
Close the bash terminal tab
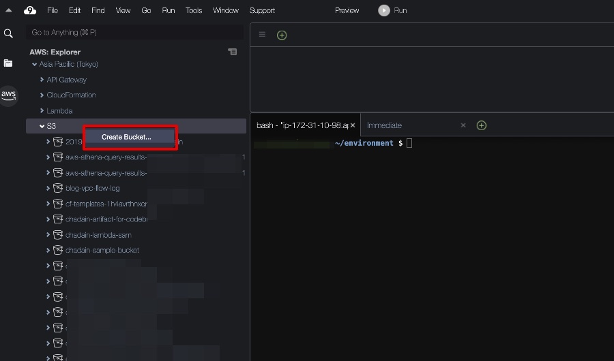pos(353,125)
